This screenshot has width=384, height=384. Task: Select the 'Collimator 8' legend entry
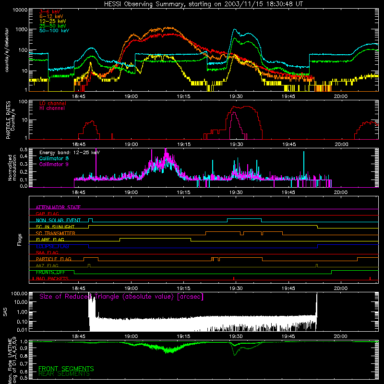click(x=54, y=158)
